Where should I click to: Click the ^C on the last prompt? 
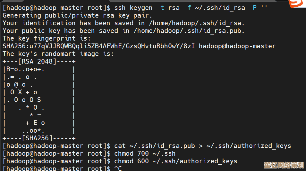(x=118, y=168)
